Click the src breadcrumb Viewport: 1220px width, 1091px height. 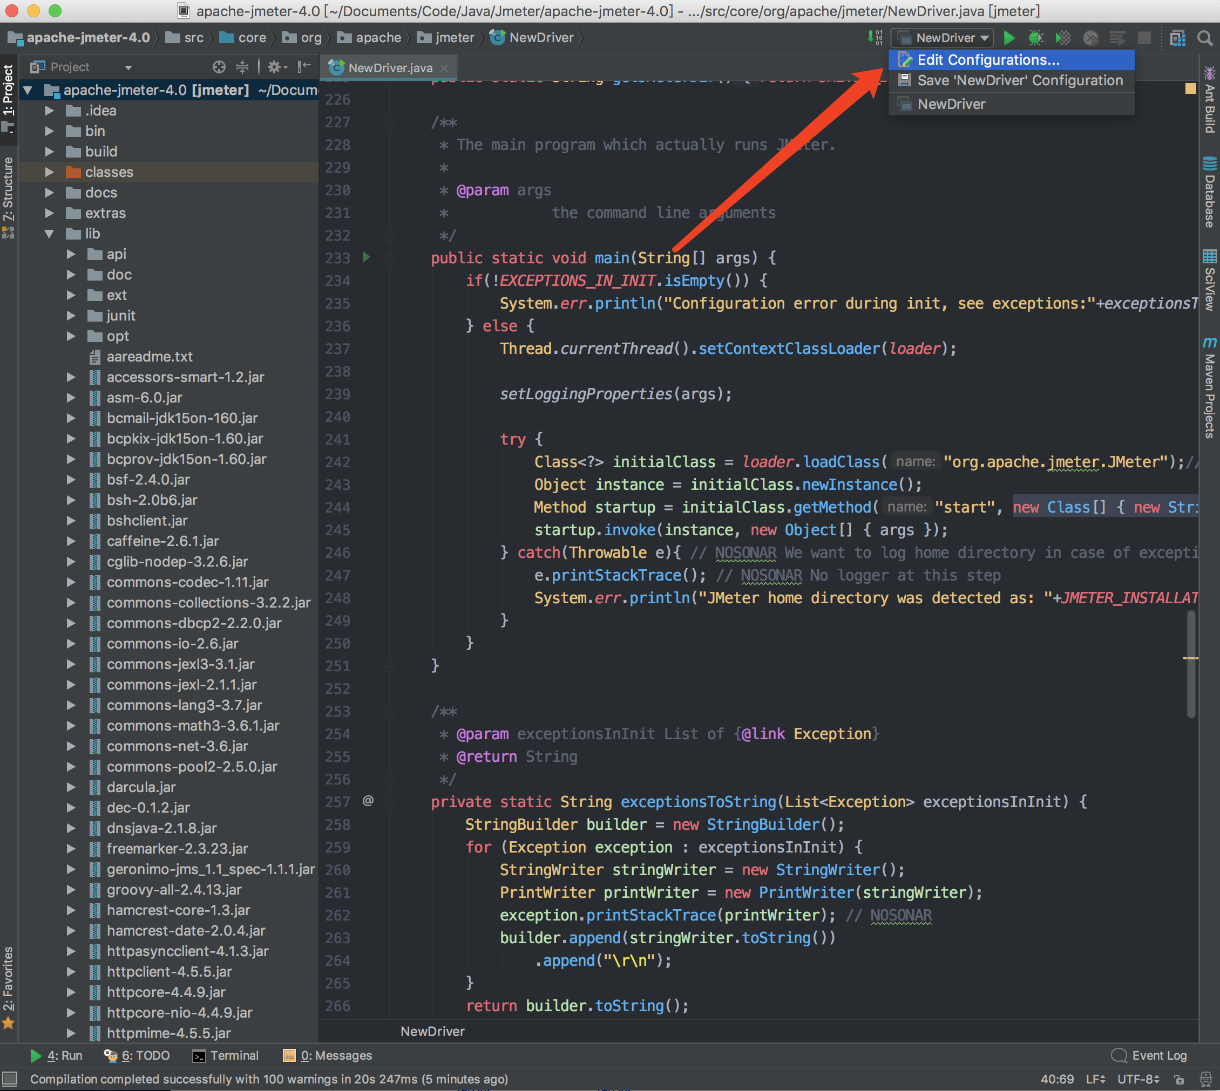[x=185, y=38]
